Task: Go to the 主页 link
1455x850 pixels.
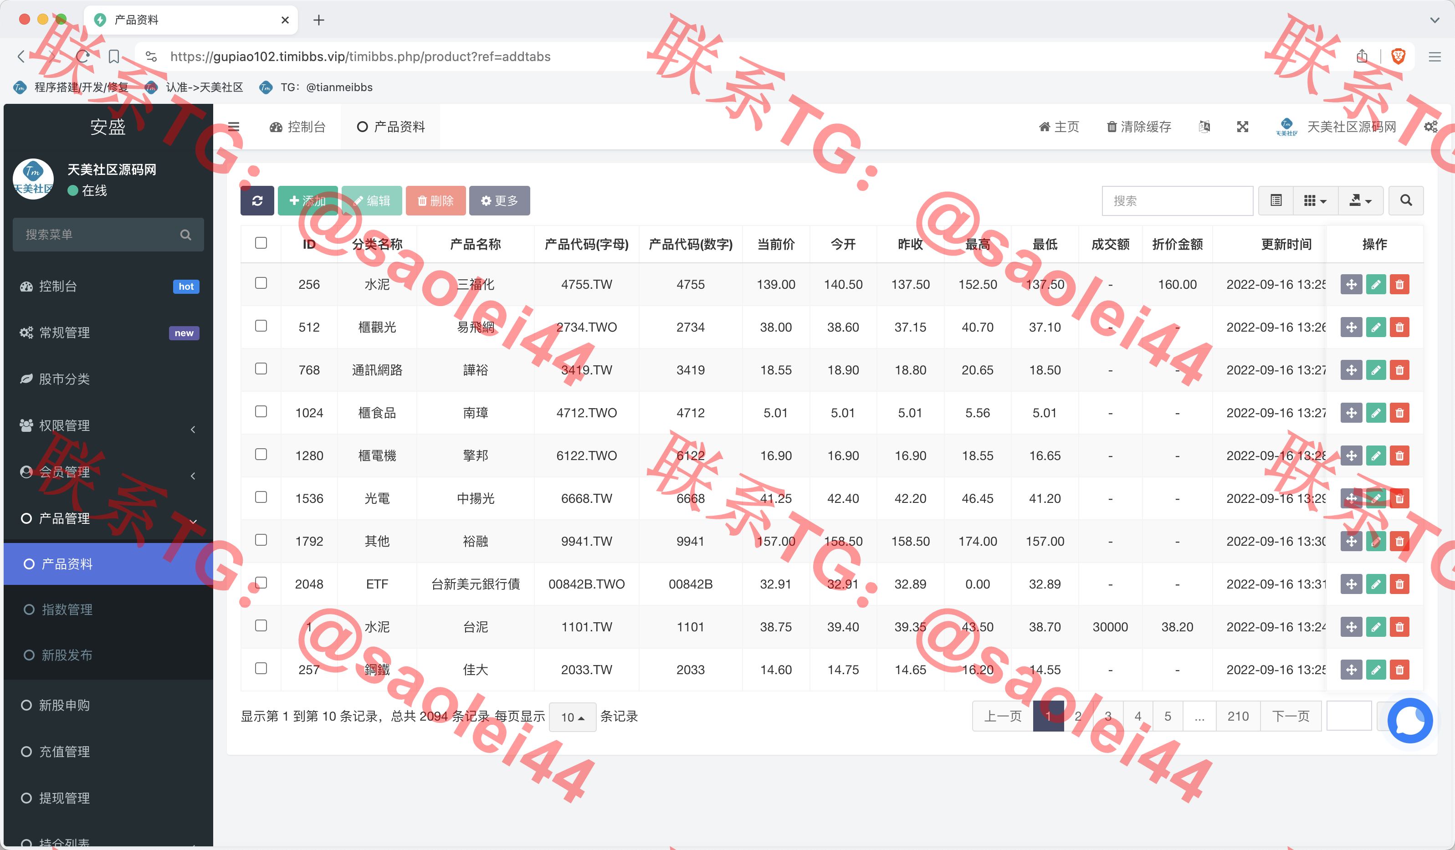Action: [1059, 127]
